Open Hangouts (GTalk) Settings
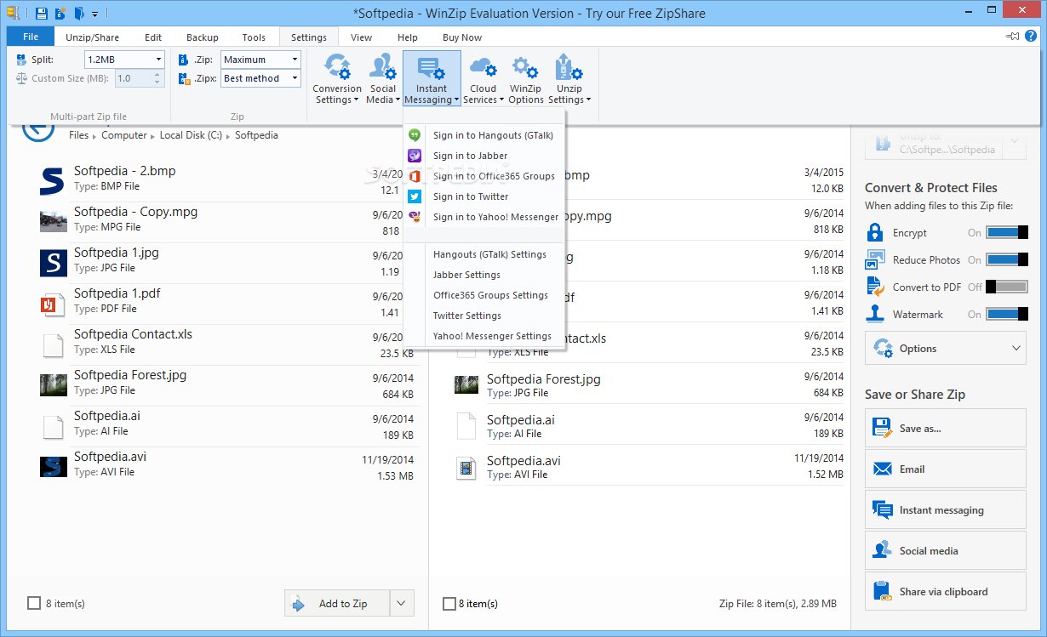Image resolution: width=1047 pixels, height=637 pixels. 483,254
